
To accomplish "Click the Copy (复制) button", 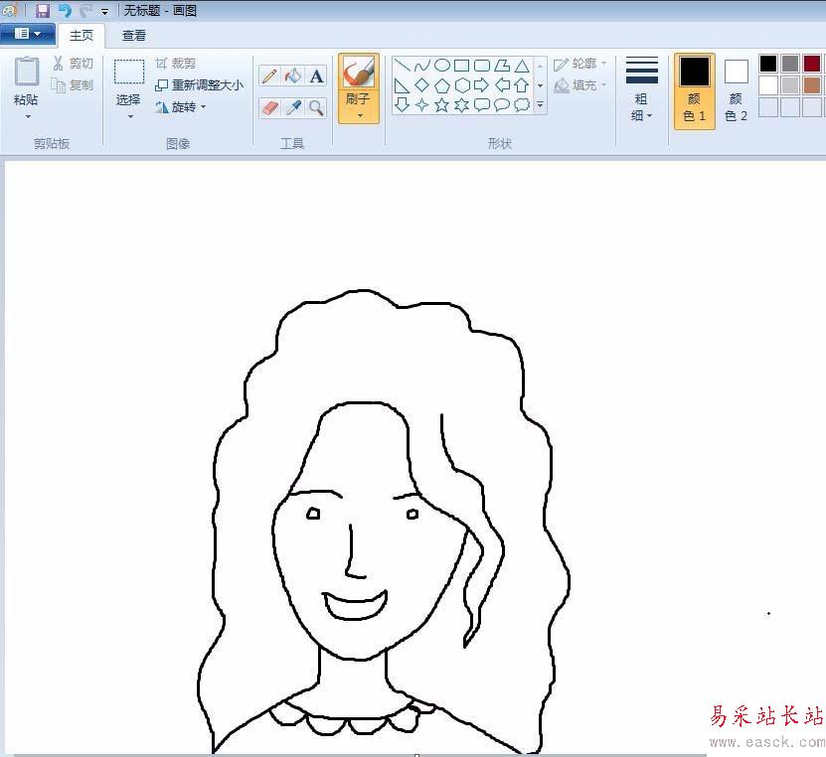I will [x=74, y=84].
